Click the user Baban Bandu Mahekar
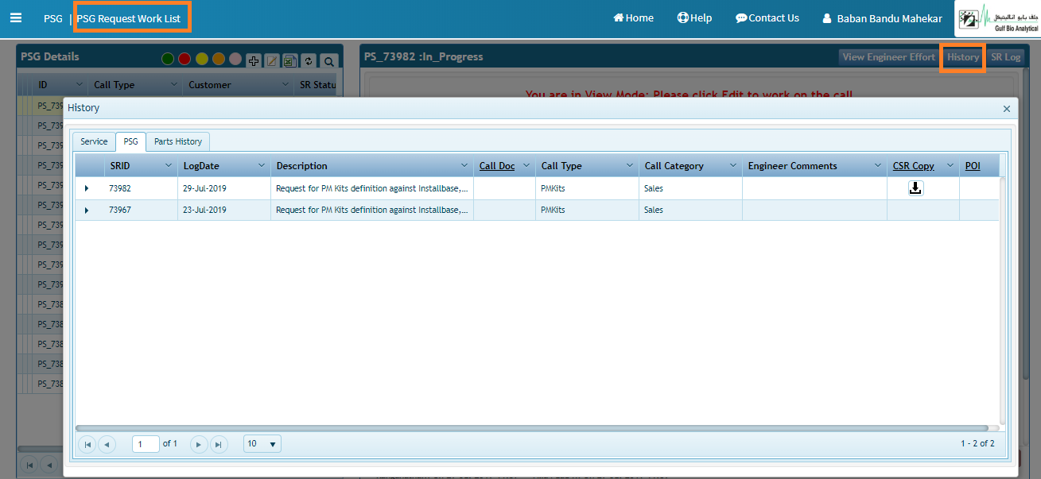The width and height of the screenshot is (1041, 479). point(882,18)
